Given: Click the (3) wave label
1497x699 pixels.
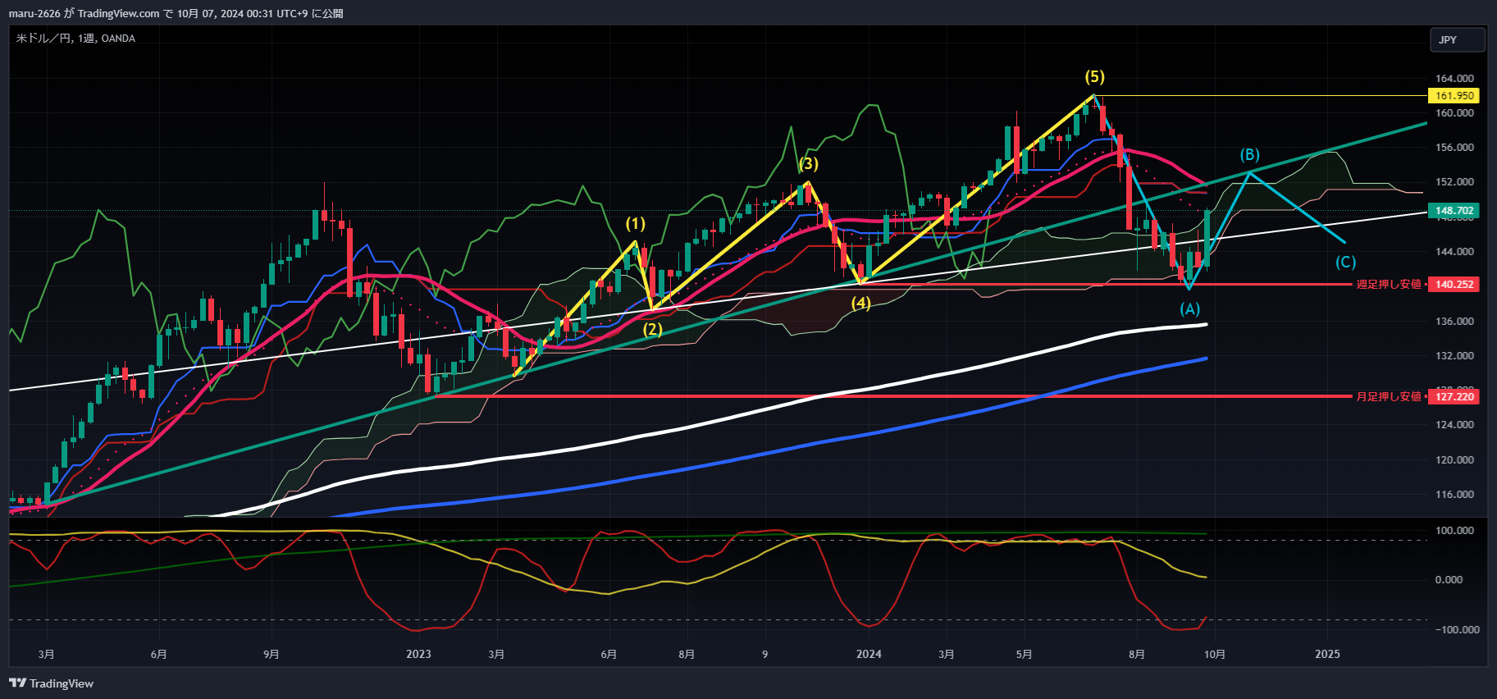Looking at the screenshot, I should [809, 163].
